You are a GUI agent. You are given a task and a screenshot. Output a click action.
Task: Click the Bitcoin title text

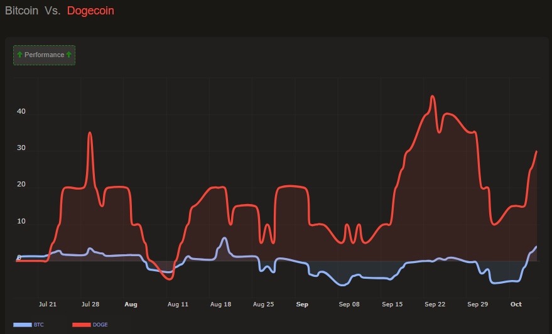[x=22, y=11]
